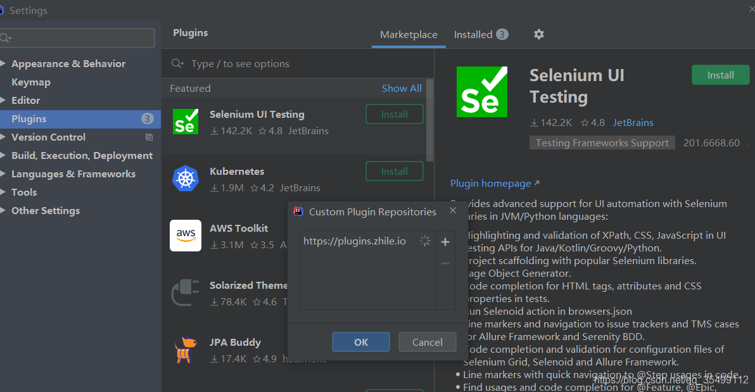Viewport: 755px width, 392px height.
Task: Click OK in repositories dialog
Action: point(360,342)
